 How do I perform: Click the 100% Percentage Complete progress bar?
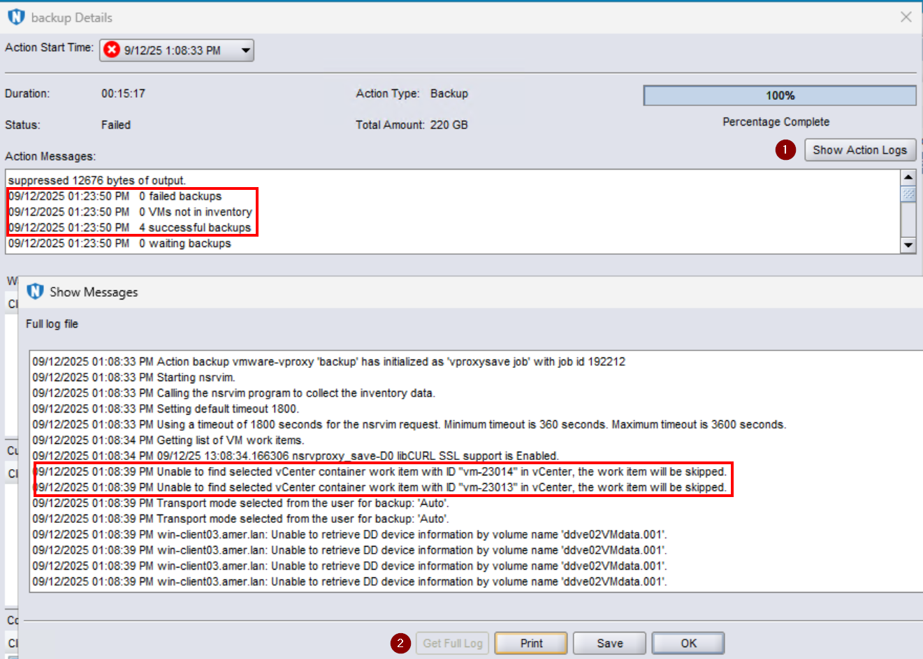[780, 95]
